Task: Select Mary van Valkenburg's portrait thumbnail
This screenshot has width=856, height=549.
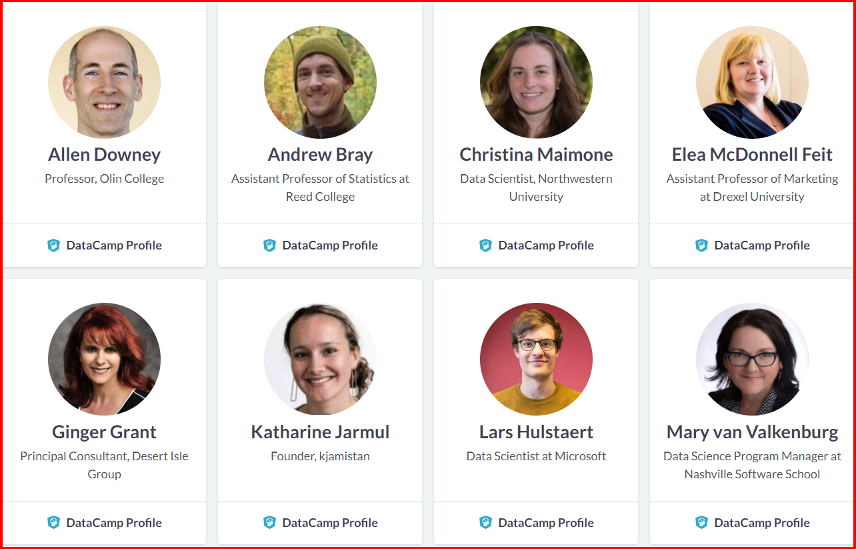Action: (x=752, y=360)
